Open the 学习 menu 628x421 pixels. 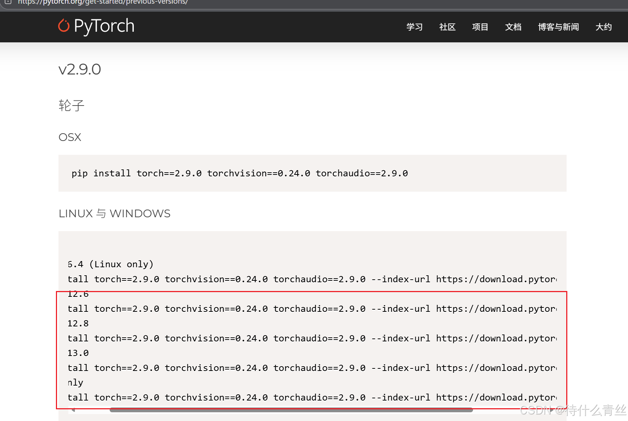point(415,27)
